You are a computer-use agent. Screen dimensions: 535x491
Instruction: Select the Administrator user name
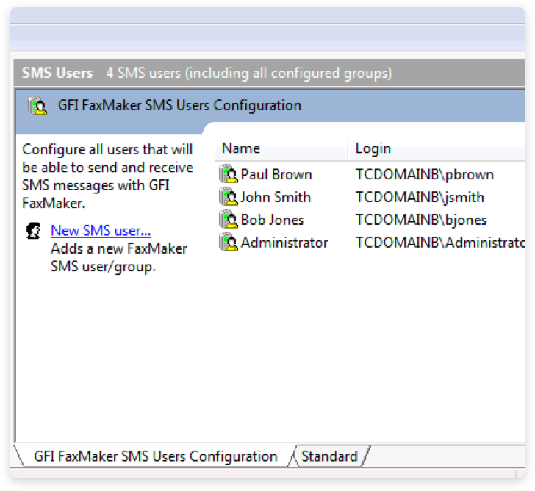284,243
